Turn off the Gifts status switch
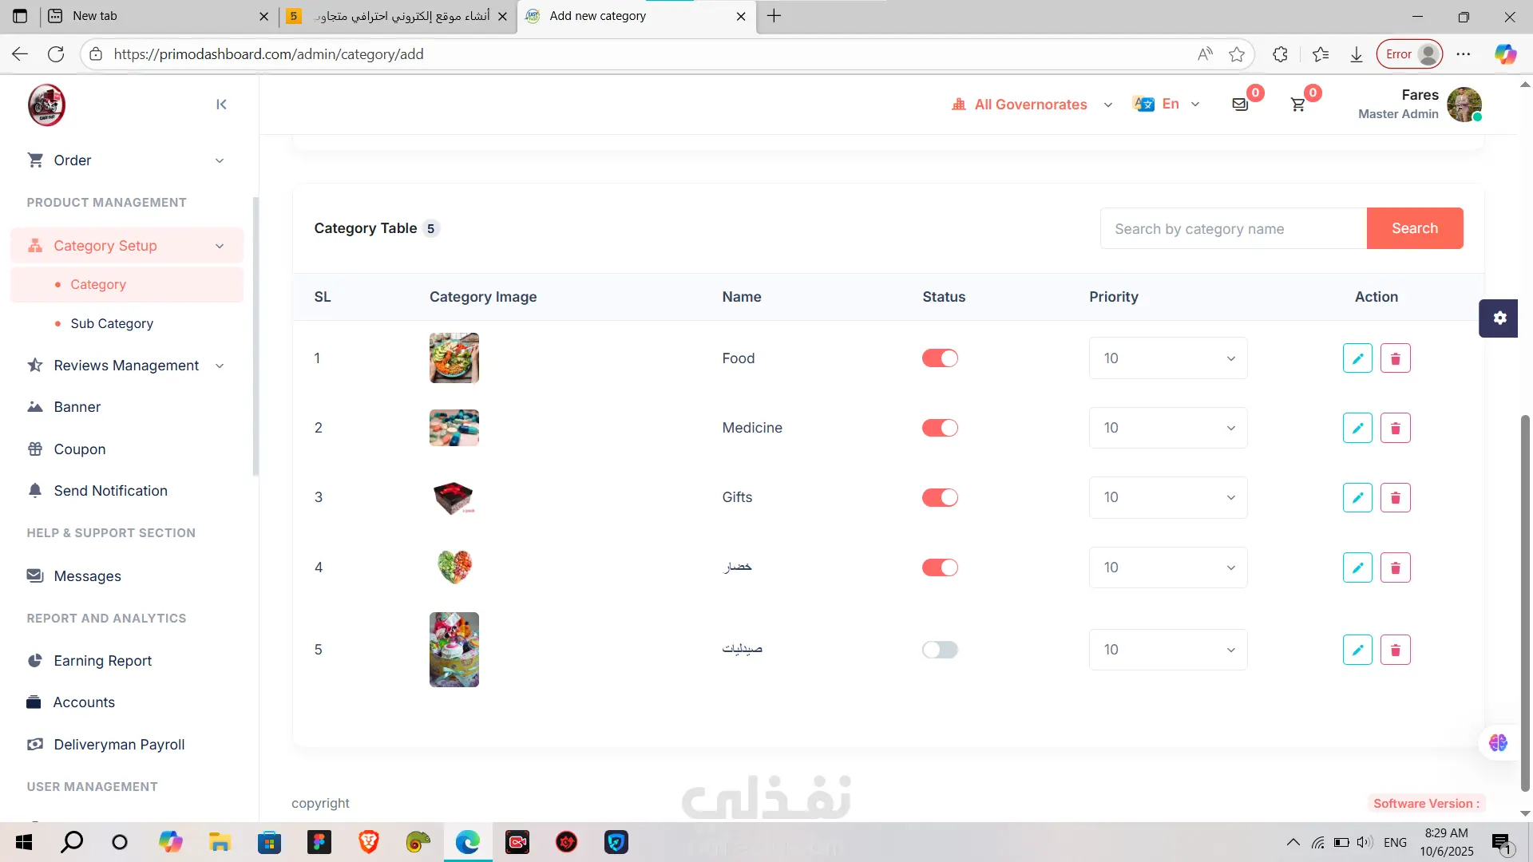This screenshot has height=862, width=1533. coord(940,497)
